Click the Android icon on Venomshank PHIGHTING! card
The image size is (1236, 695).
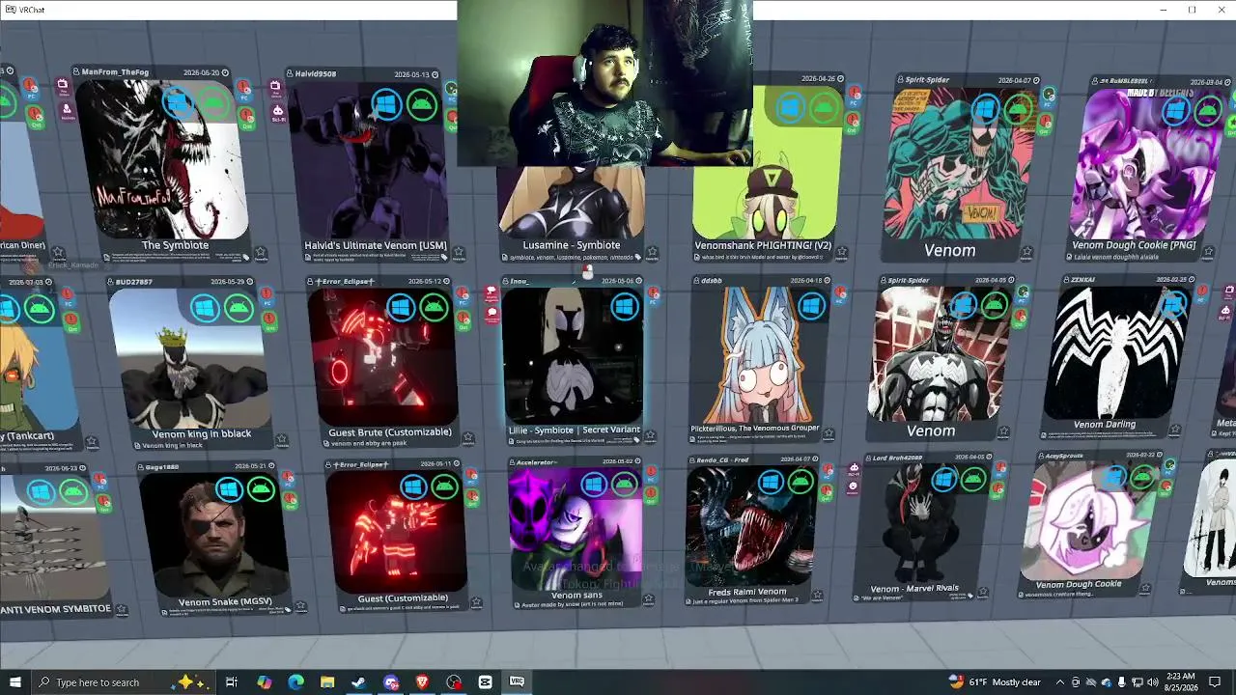coord(824,107)
